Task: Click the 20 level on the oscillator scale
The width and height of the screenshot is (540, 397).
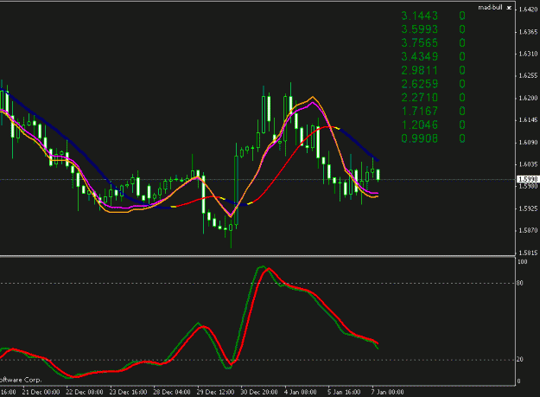Action: point(520,360)
